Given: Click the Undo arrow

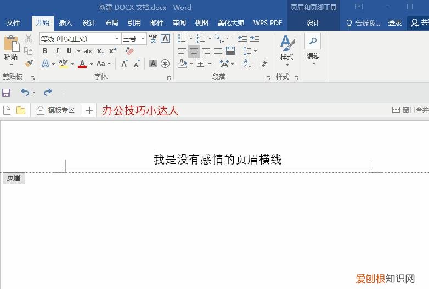Looking at the screenshot, I should click(x=25, y=93).
